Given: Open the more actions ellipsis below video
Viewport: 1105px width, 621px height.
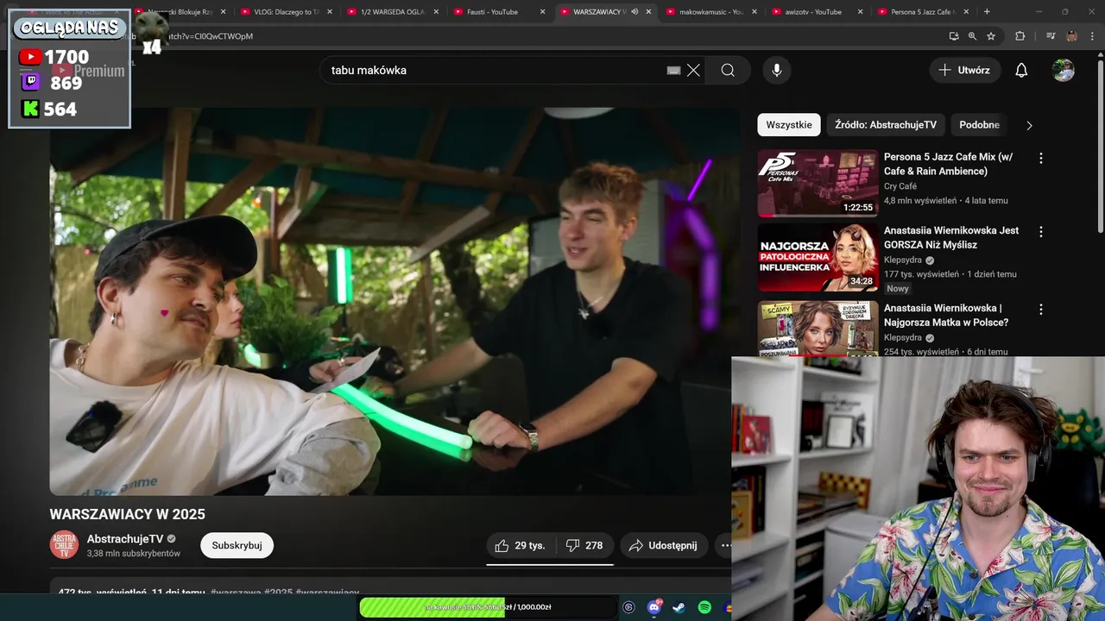Looking at the screenshot, I should (725, 545).
